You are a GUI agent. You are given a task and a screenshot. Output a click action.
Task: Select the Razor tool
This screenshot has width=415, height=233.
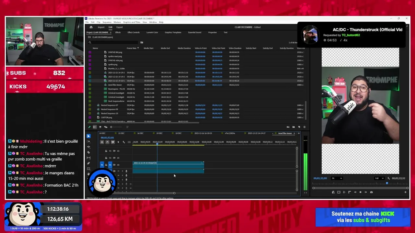point(89,152)
